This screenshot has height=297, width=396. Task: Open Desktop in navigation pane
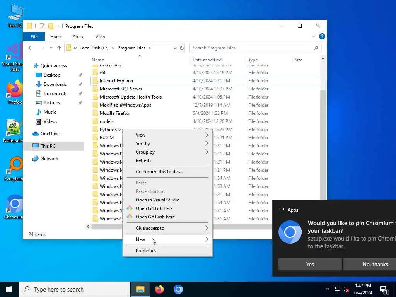click(x=52, y=75)
